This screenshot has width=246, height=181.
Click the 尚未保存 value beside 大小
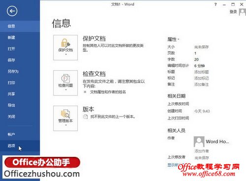point(201,47)
